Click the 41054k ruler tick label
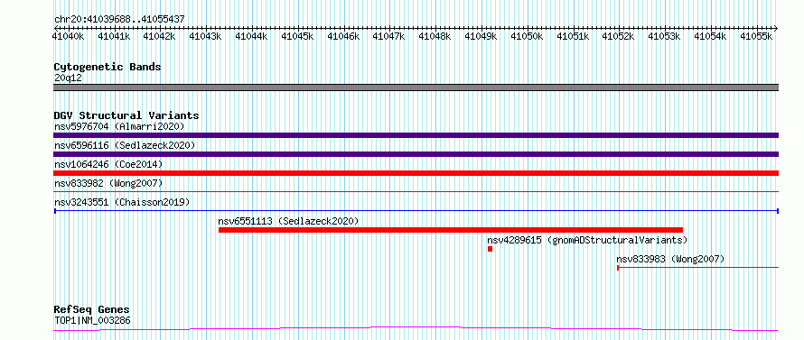The image size is (804, 340). coord(710,36)
